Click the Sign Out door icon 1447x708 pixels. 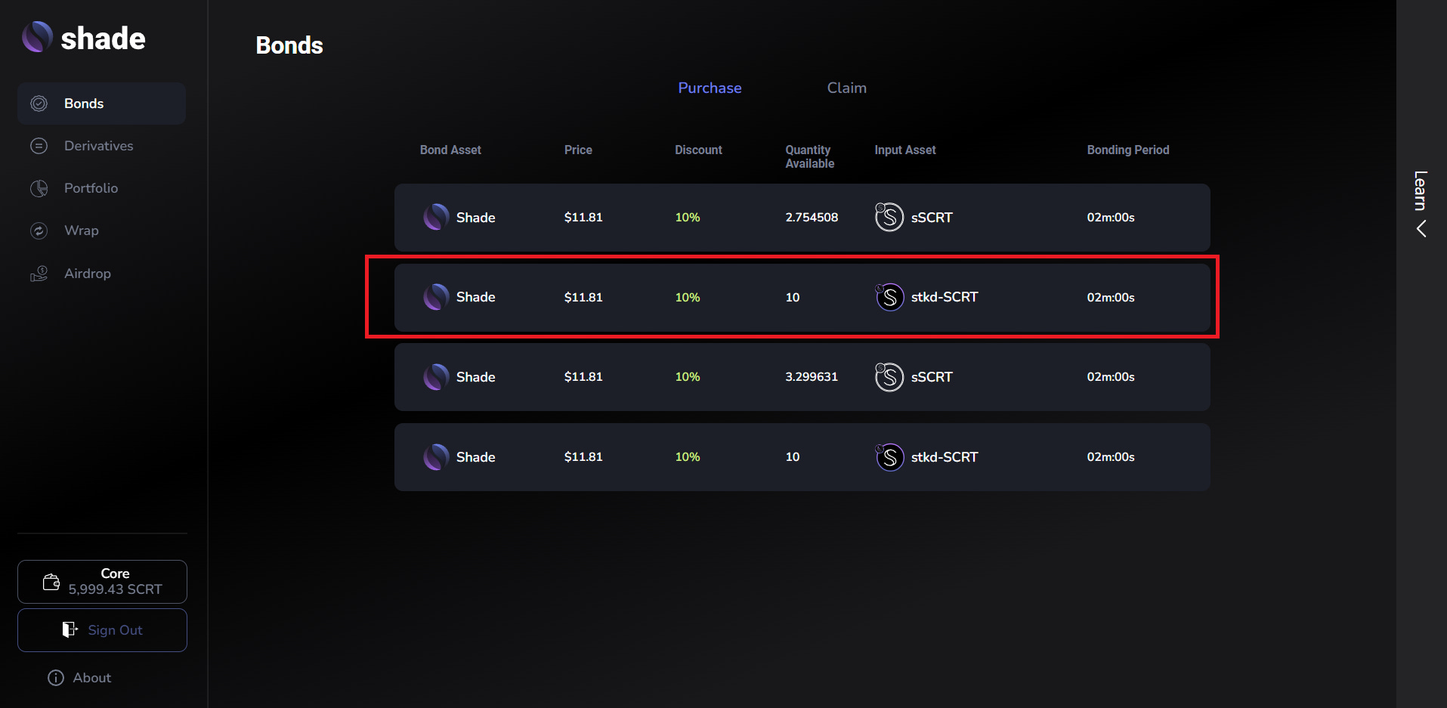(70, 629)
